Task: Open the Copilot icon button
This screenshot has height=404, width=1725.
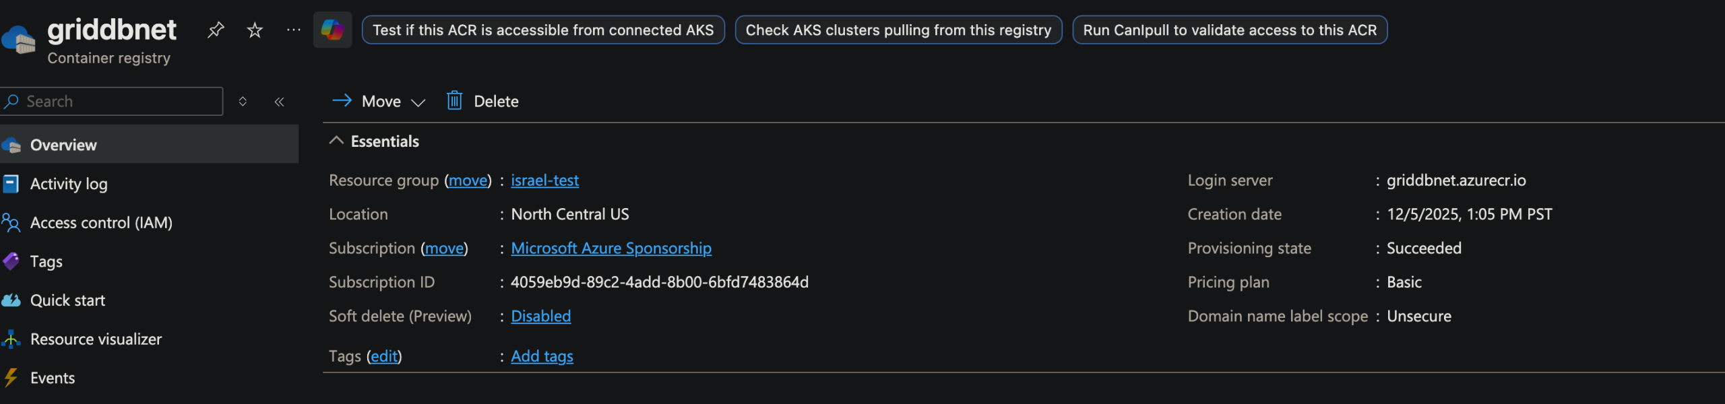Action: [x=332, y=30]
